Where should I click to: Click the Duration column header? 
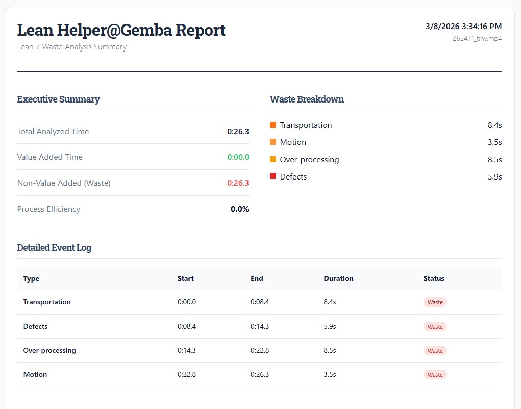[338, 278]
